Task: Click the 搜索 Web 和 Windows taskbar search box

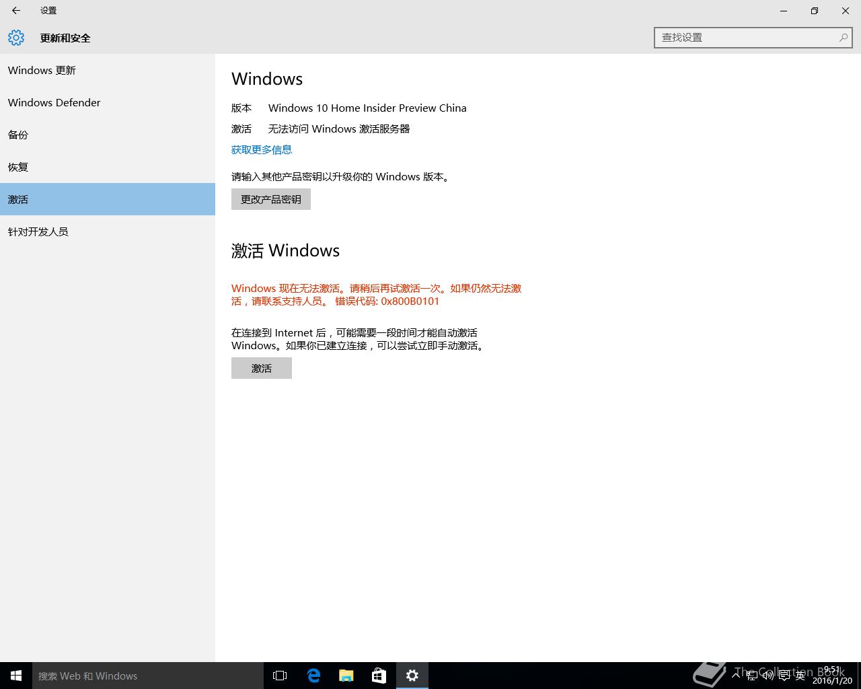Action: [148, 676]
